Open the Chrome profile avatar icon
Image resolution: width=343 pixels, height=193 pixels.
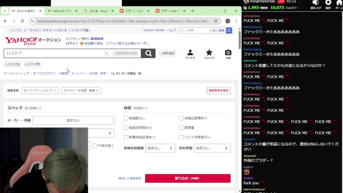[x=228, y=21]
